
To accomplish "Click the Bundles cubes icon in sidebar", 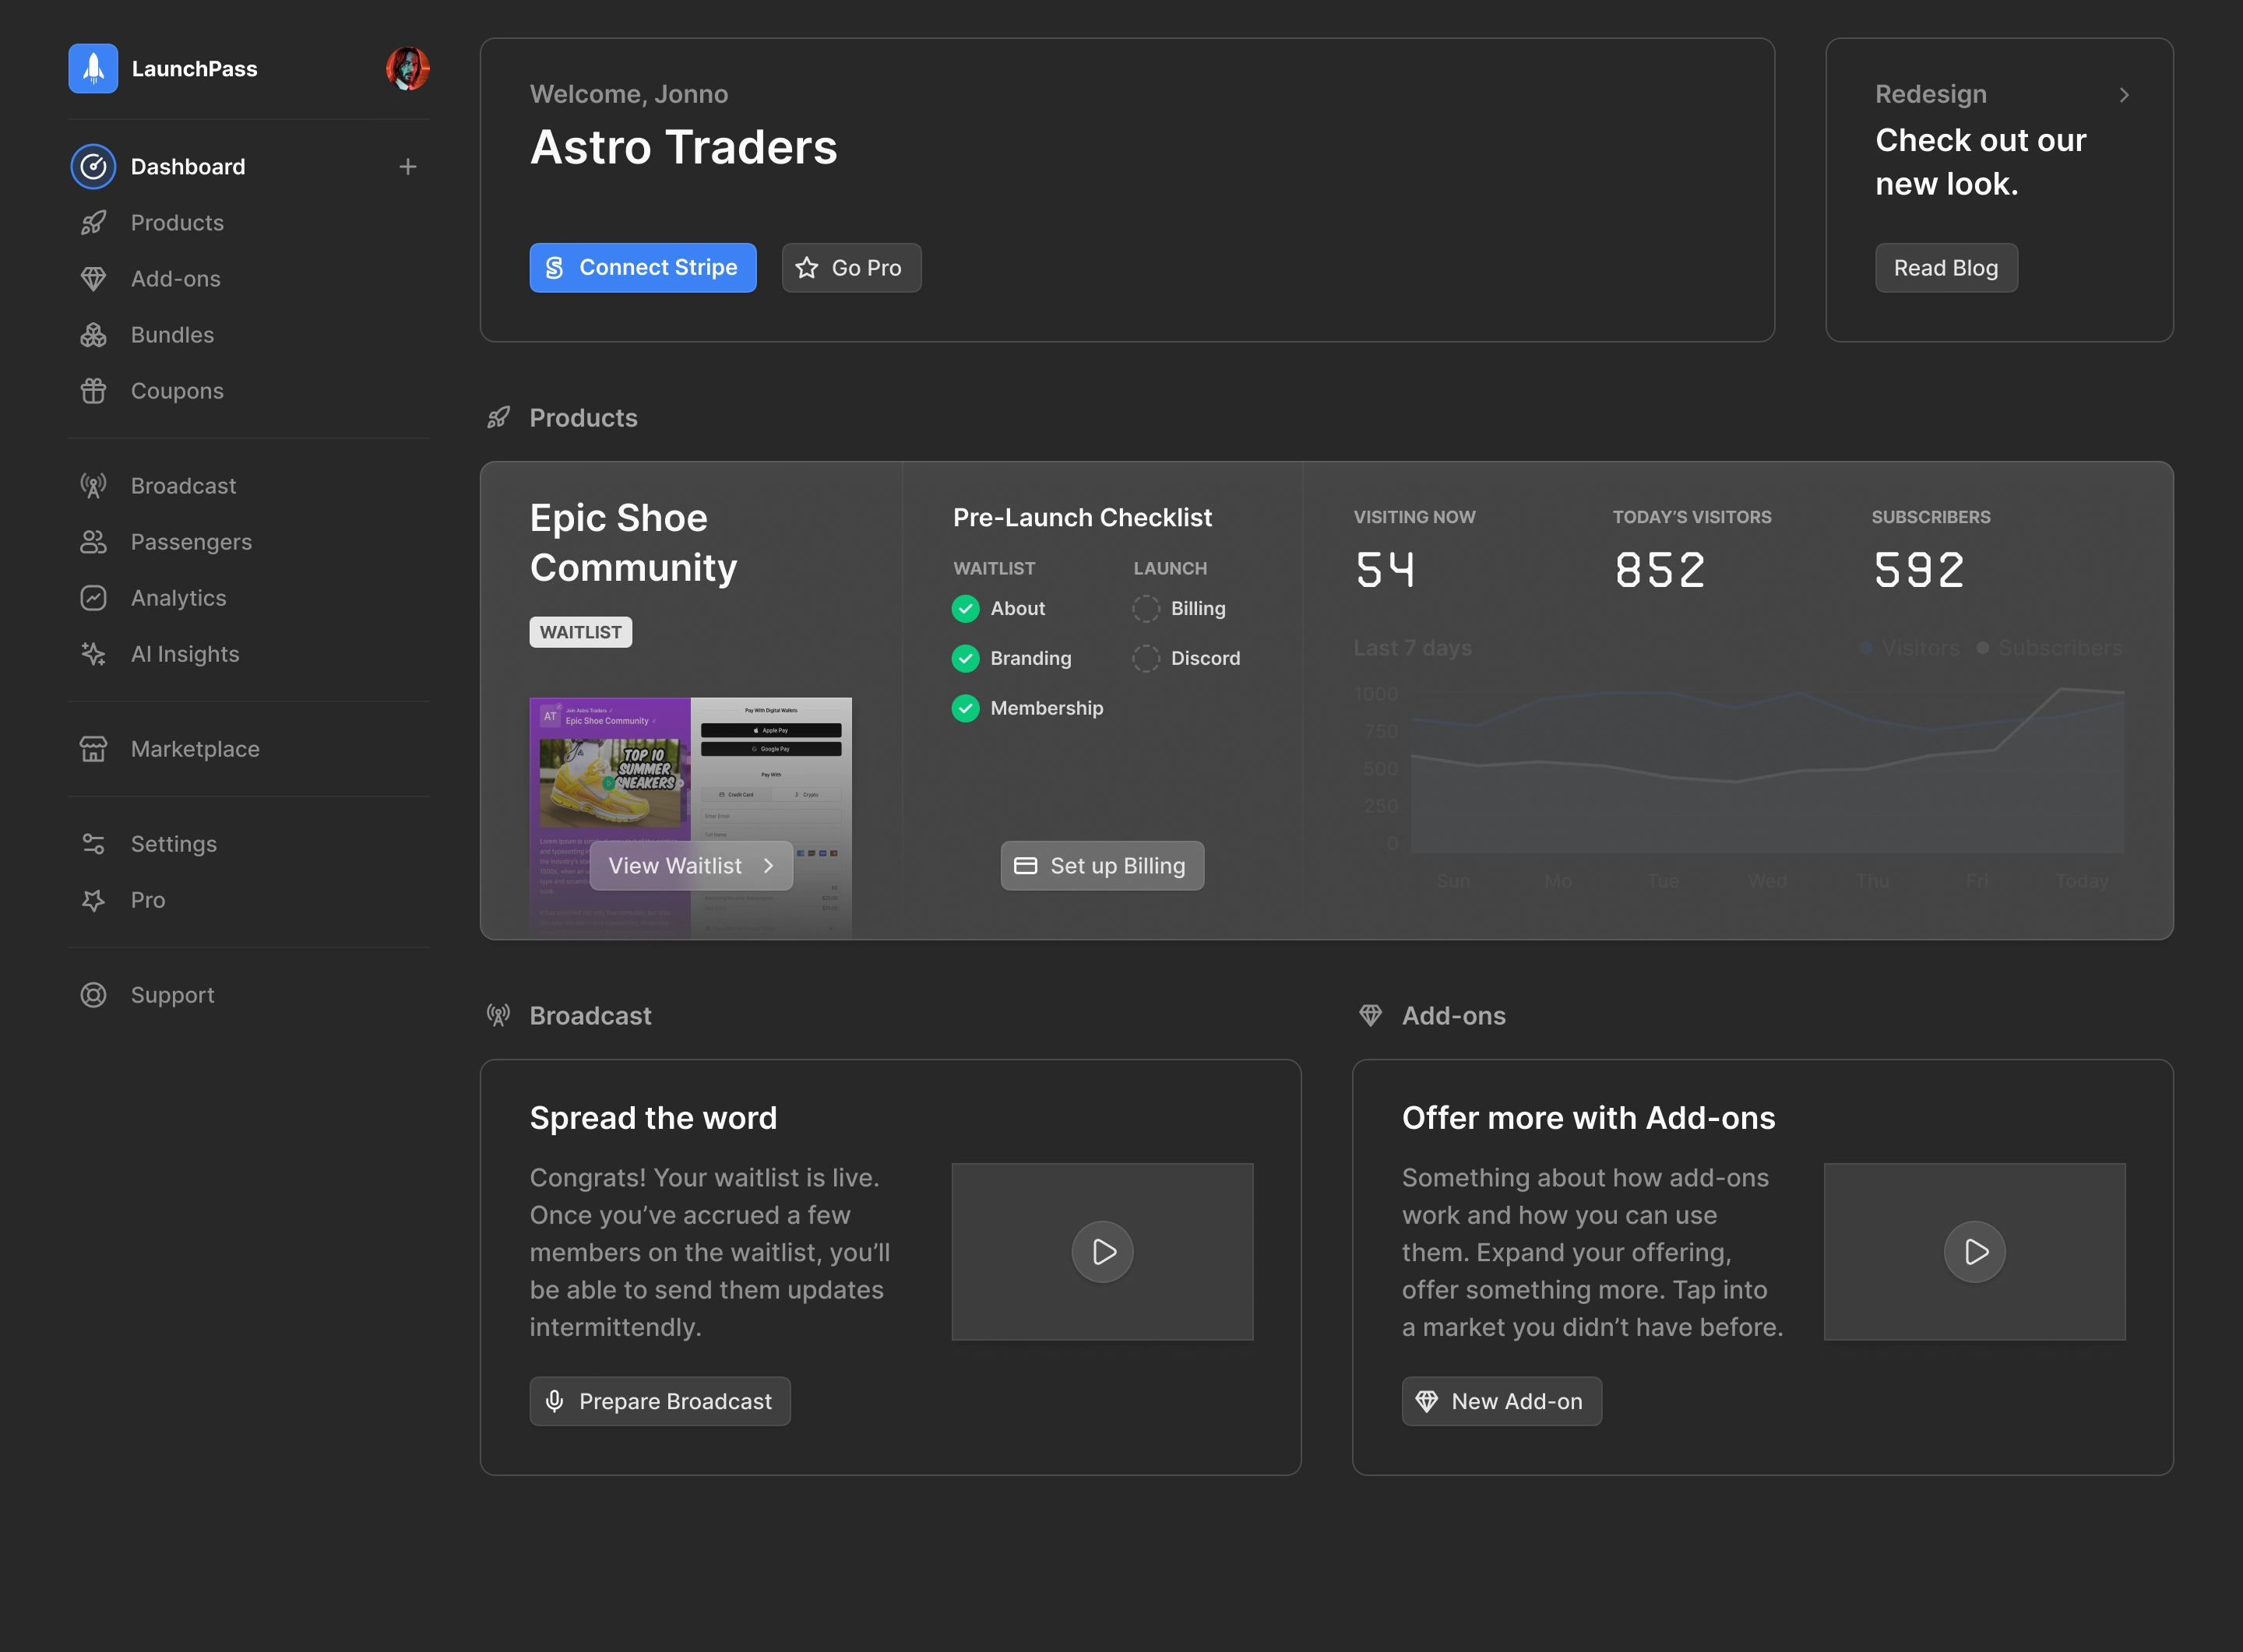I will coord(93,334).
